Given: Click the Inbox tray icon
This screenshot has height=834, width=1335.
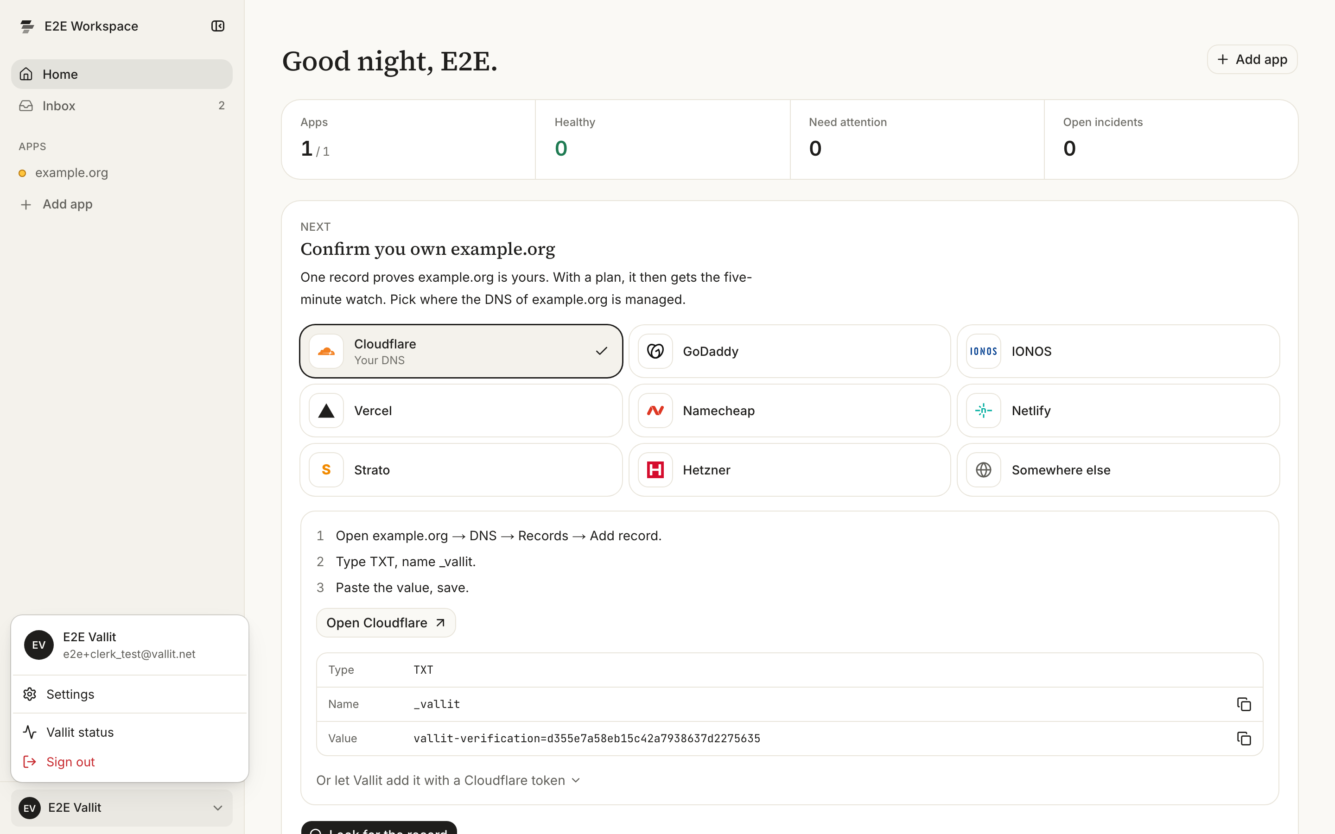Looking at the screenshot, I should 26,105.
